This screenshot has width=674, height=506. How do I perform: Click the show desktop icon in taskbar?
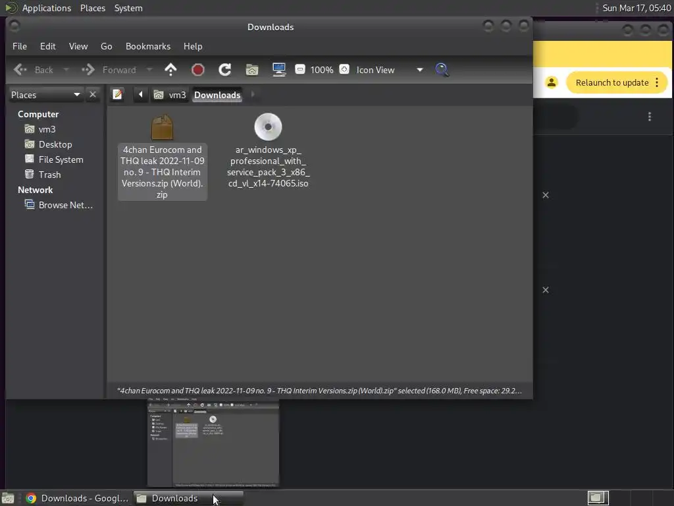(x=8, y=498)
